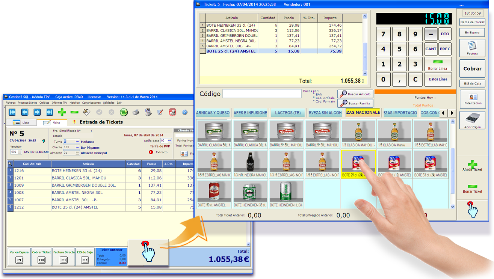
Task: Switch to the Lista tab
Action: click(x=21, y=122)
